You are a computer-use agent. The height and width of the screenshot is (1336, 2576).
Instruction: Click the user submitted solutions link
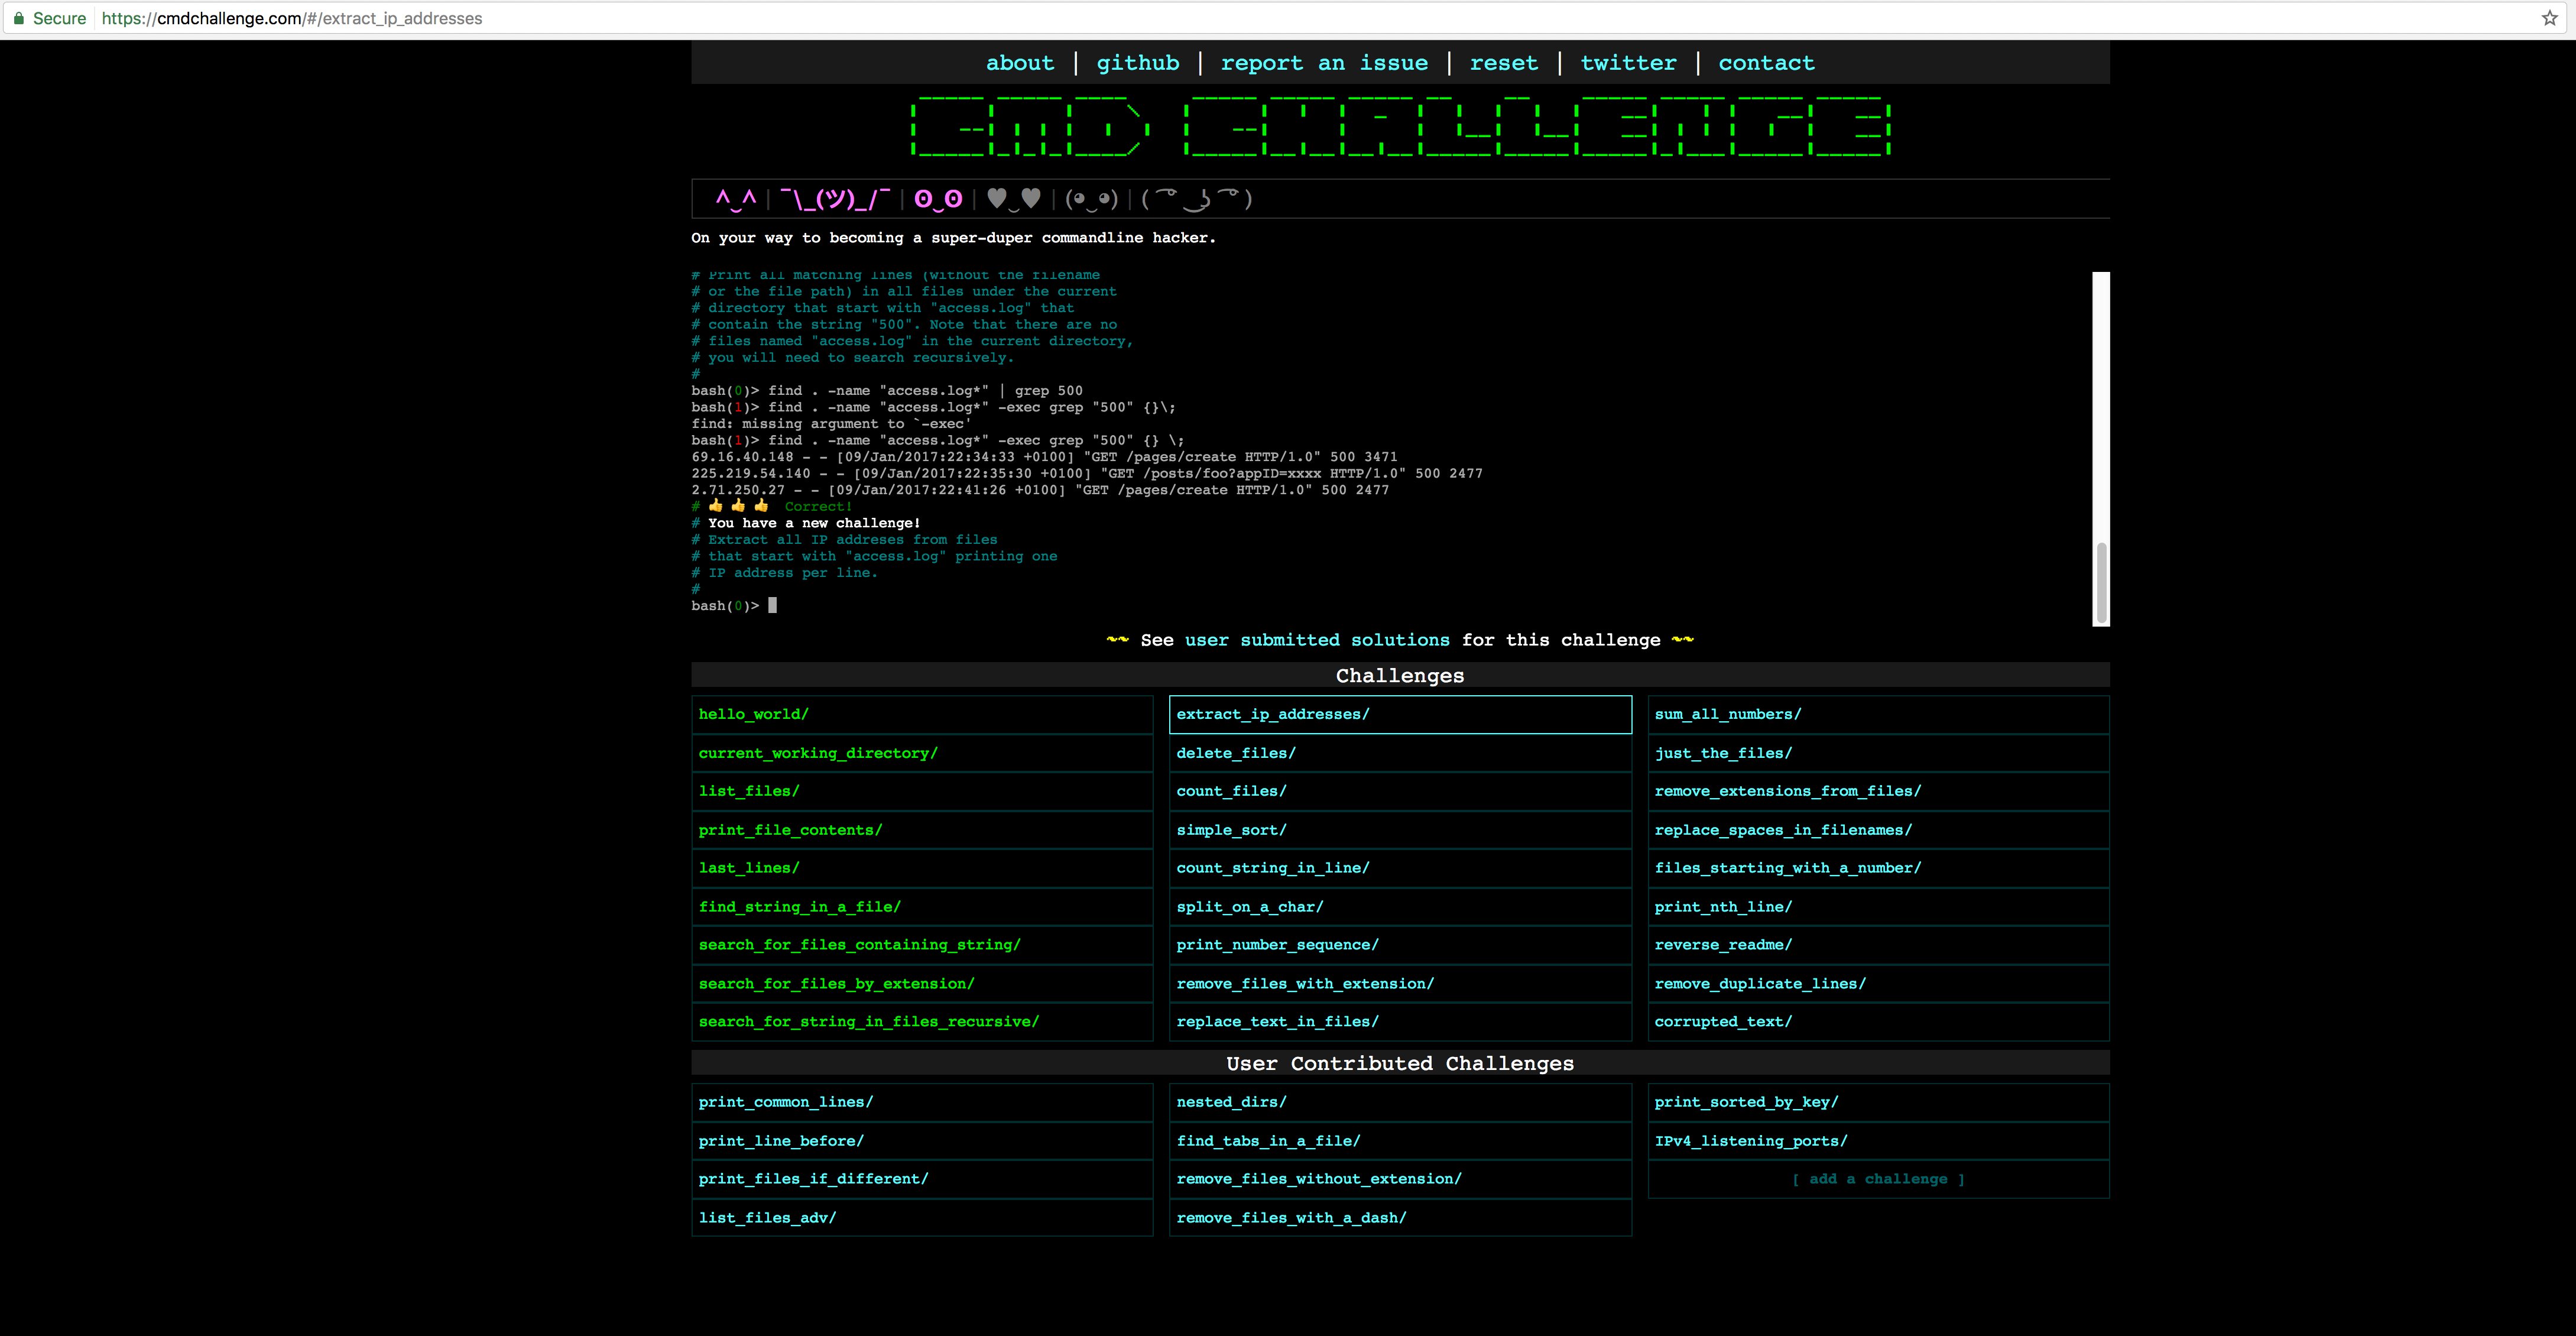1317,640
